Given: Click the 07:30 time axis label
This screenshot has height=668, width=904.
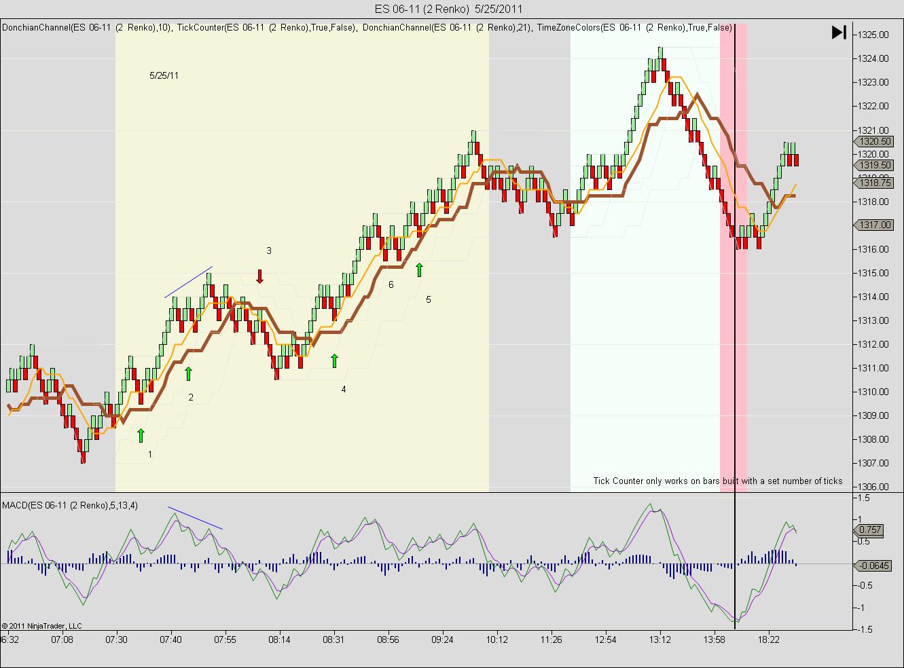Looking at the screenshot, I should [x=117, y=639].
